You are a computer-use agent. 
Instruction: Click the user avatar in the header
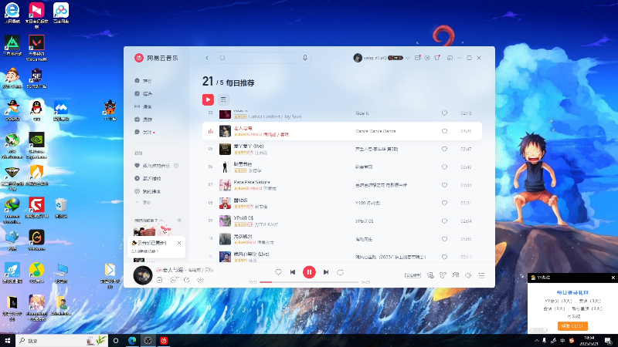pos(358,58)
